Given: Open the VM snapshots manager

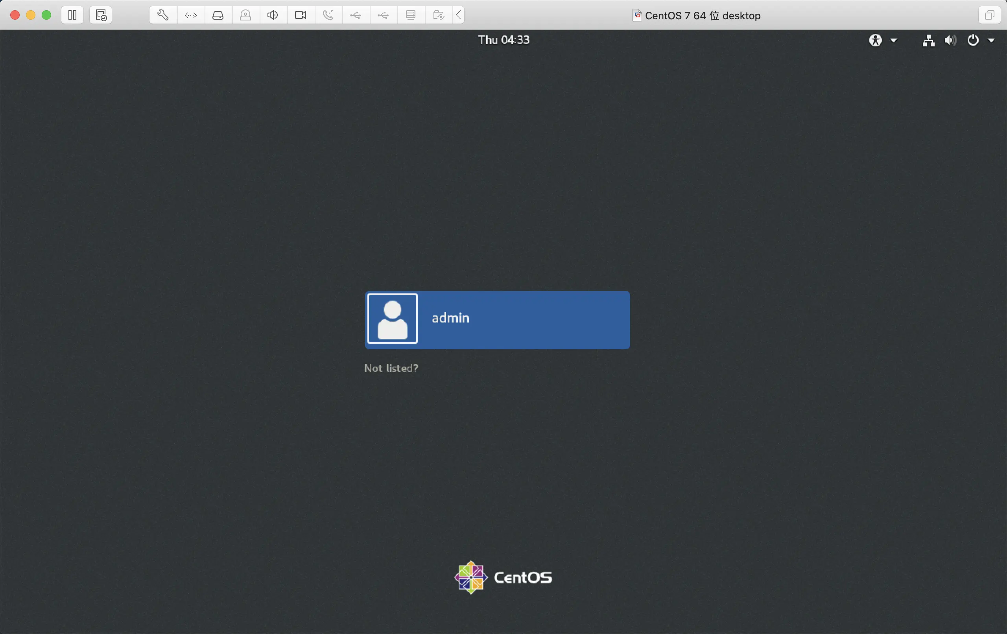Looking at the screenshot, I should click(x=101, y=15).
